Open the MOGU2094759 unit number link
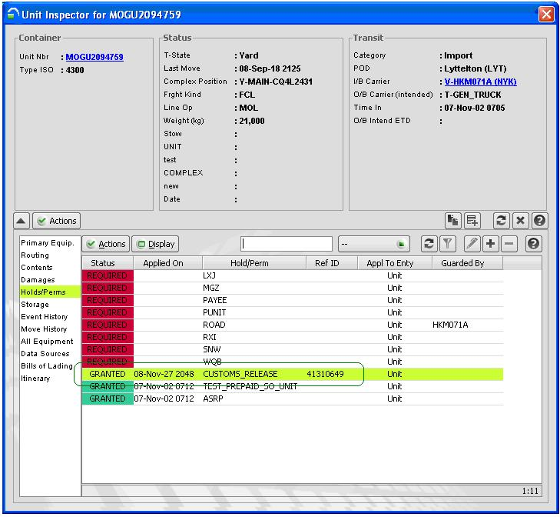This screenshot has width=560, height=517. point(94,57)
